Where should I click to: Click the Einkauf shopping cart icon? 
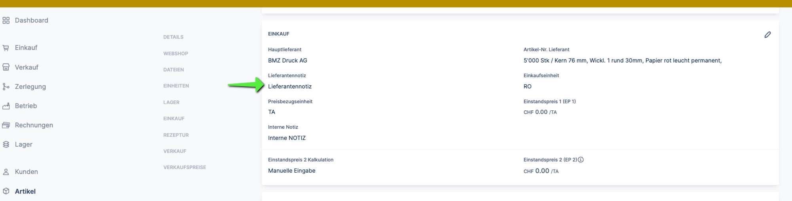pos(6,48)
